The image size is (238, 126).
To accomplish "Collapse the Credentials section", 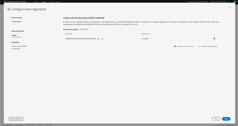I will point(10,42).
